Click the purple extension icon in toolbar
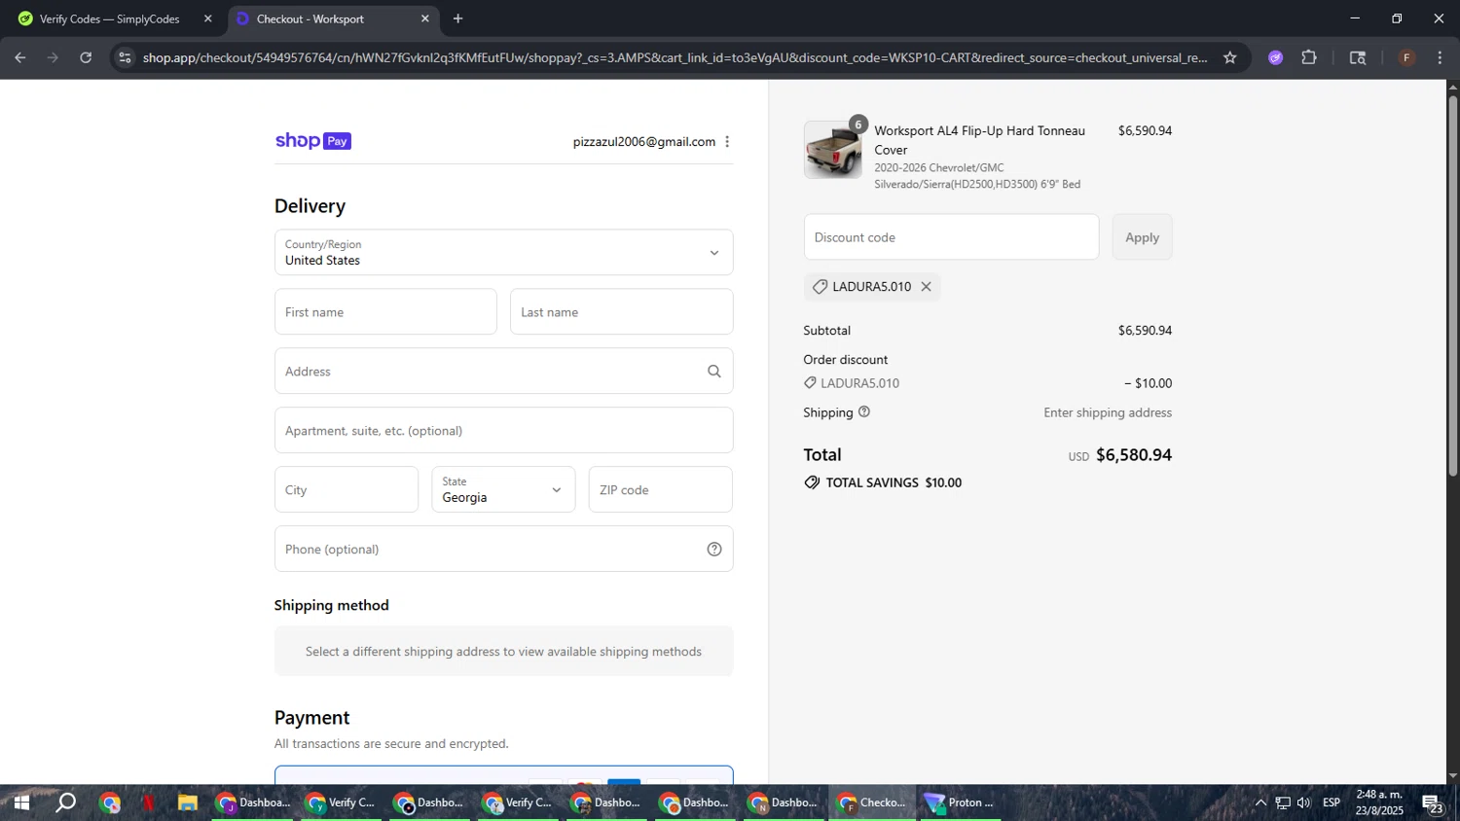 (1275, 57)
